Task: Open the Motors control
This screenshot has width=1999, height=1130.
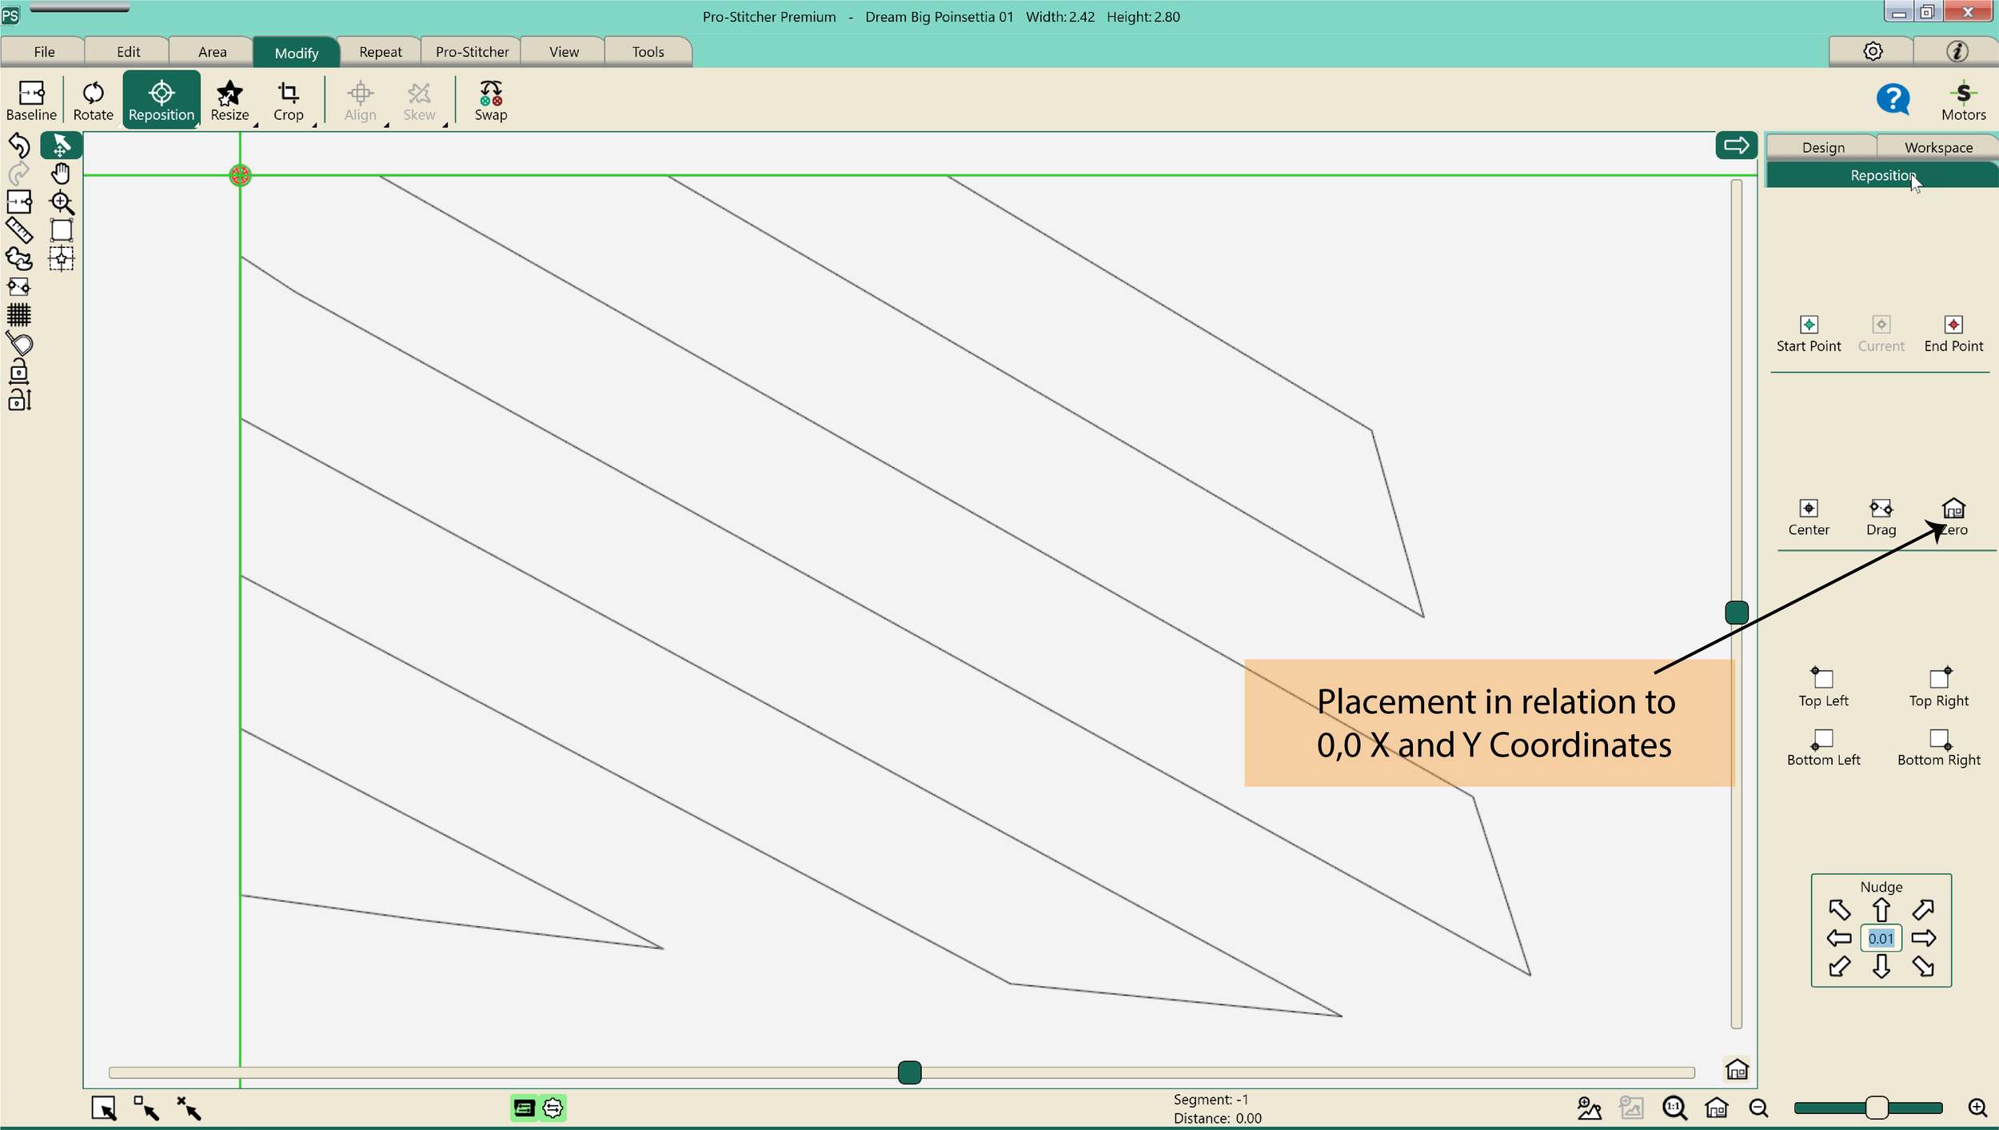Action: (x=1963, y=101)
